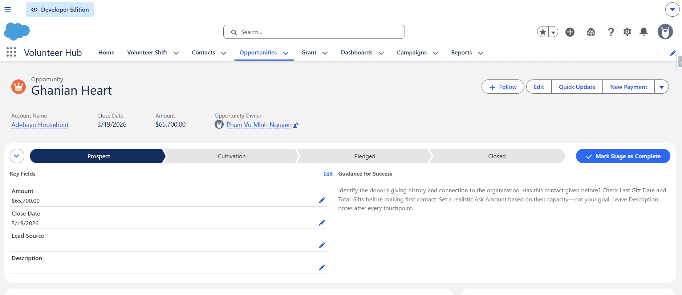This screenshot has height=295, width=682.
Task: Click Mark Stage as Complete
Action: [623, 156]
